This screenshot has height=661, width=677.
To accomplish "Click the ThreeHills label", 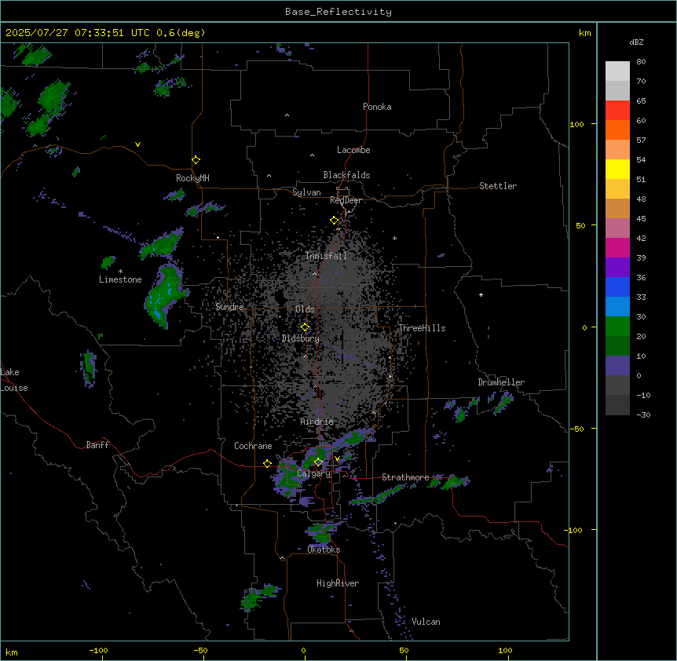I will (x=422, y=328).
